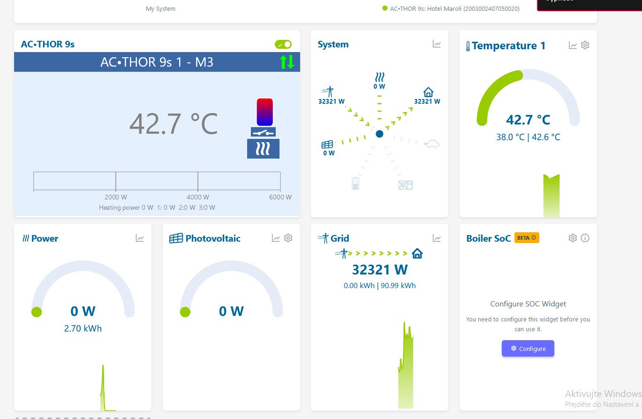Click the heating waves icon beside Power title
642x419 pixels.
[25, 238]
